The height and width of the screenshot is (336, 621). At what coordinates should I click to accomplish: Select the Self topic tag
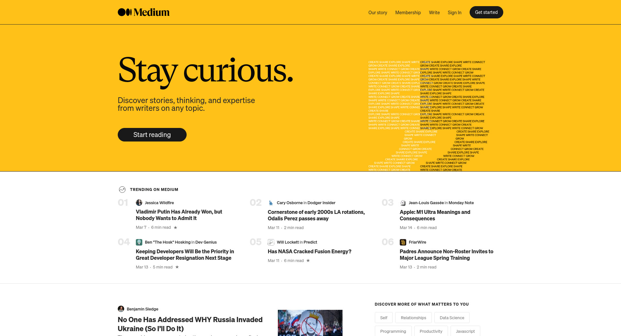[x=384, y=318]
